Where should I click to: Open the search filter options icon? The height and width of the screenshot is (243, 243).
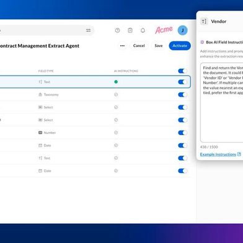(x=88, y=30)
